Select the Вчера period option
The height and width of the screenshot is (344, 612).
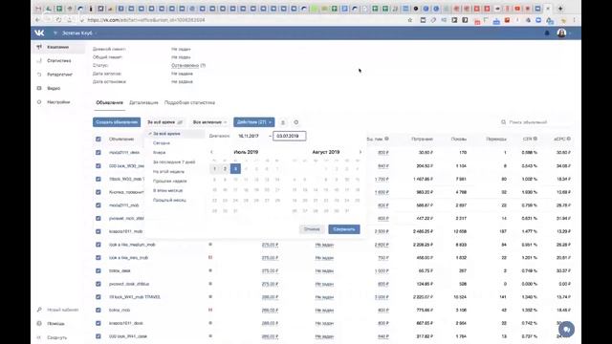coord(160,153)
